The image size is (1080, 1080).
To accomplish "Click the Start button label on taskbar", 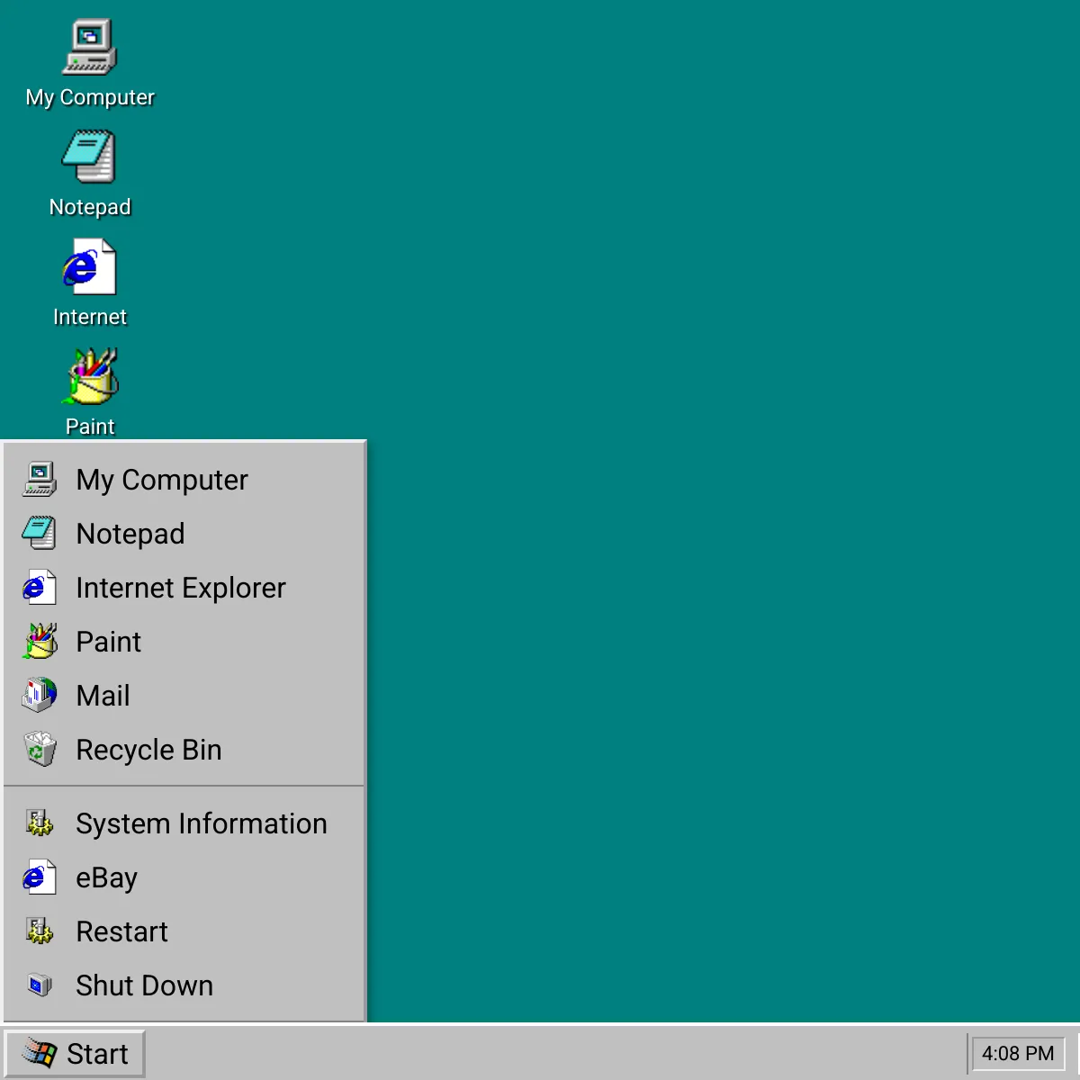I will (97, 1054).
